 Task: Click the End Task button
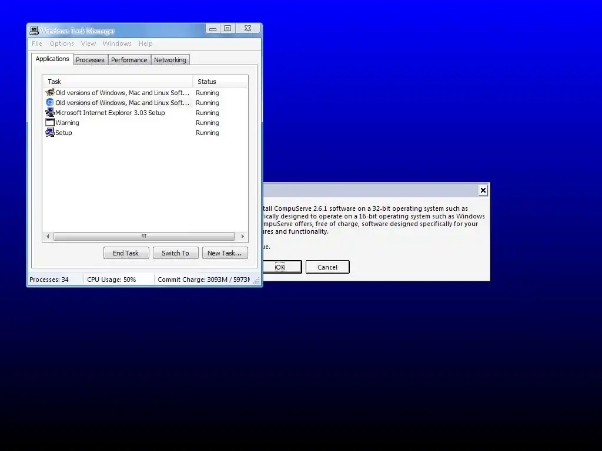(126, 253)
